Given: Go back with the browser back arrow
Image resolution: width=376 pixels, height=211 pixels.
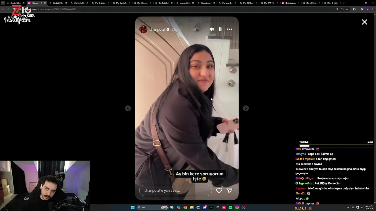Looking at the screenshot, I should 3,9.
